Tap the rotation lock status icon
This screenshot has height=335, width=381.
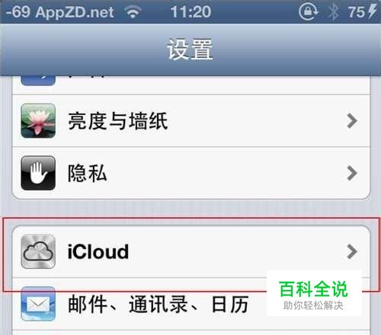pyautogui.click(x=309, y=11)
